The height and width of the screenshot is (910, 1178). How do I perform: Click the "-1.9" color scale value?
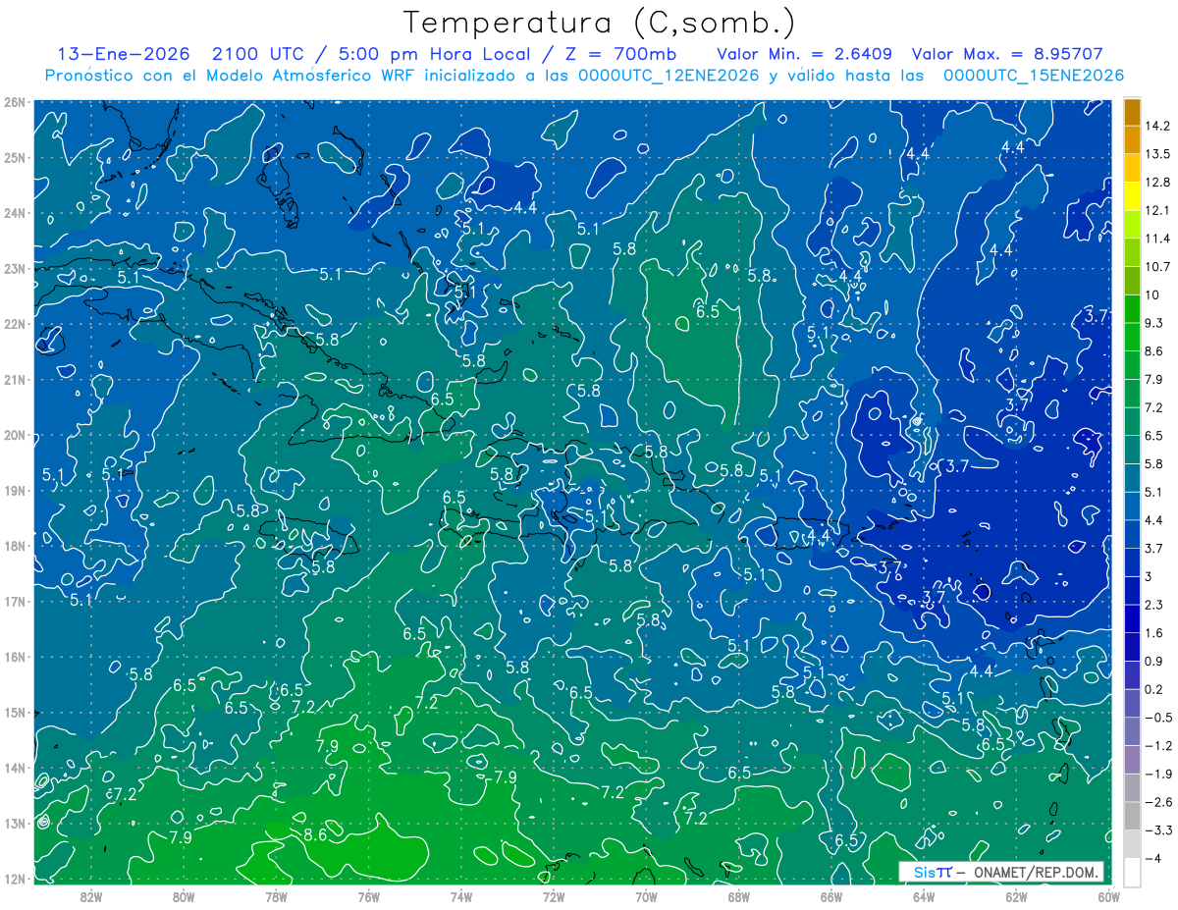tap(1158, 775)
